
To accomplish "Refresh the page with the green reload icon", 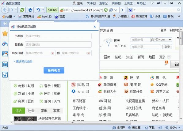I will [22, 10].
